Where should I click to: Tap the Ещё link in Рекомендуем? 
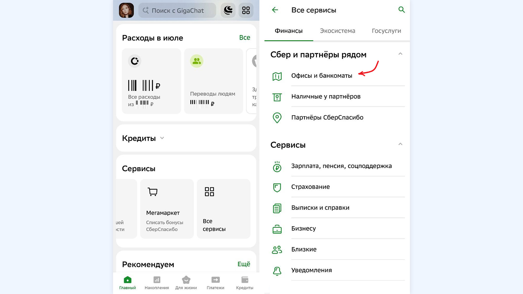[244, 264]
